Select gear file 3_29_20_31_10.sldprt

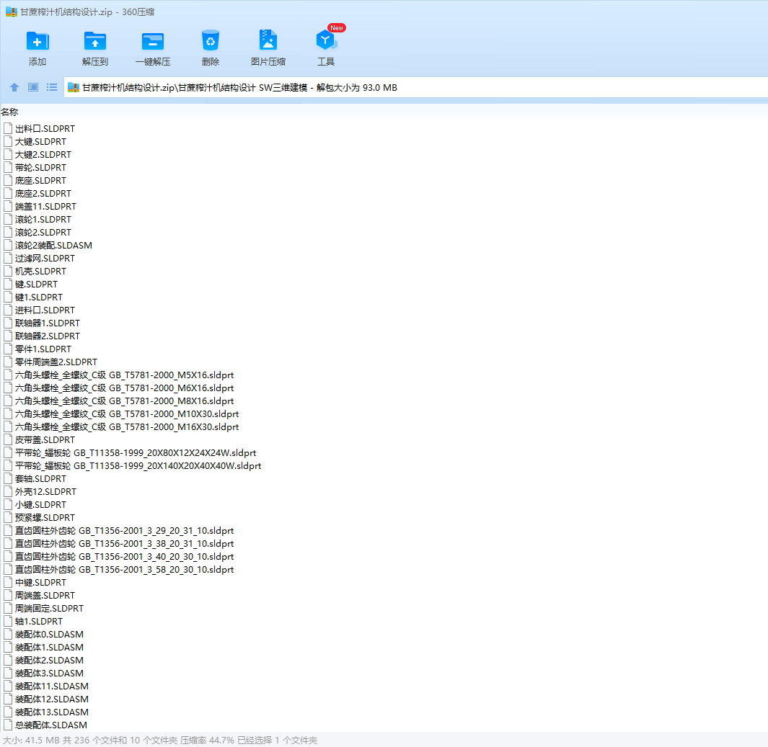click(125, 530)
